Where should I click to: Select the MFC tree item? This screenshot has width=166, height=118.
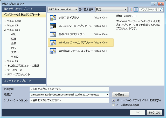(x=14, y=48)
